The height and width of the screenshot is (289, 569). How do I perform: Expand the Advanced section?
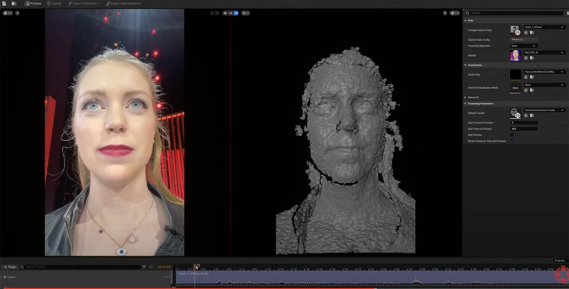point(465,97)
